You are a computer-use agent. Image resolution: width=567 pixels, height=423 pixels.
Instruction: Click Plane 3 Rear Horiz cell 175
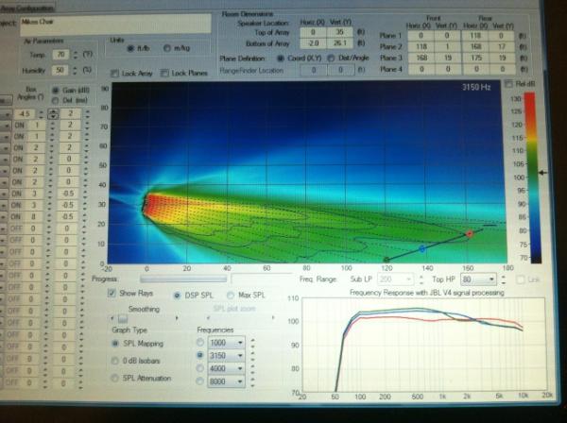(x=475, y=58)
